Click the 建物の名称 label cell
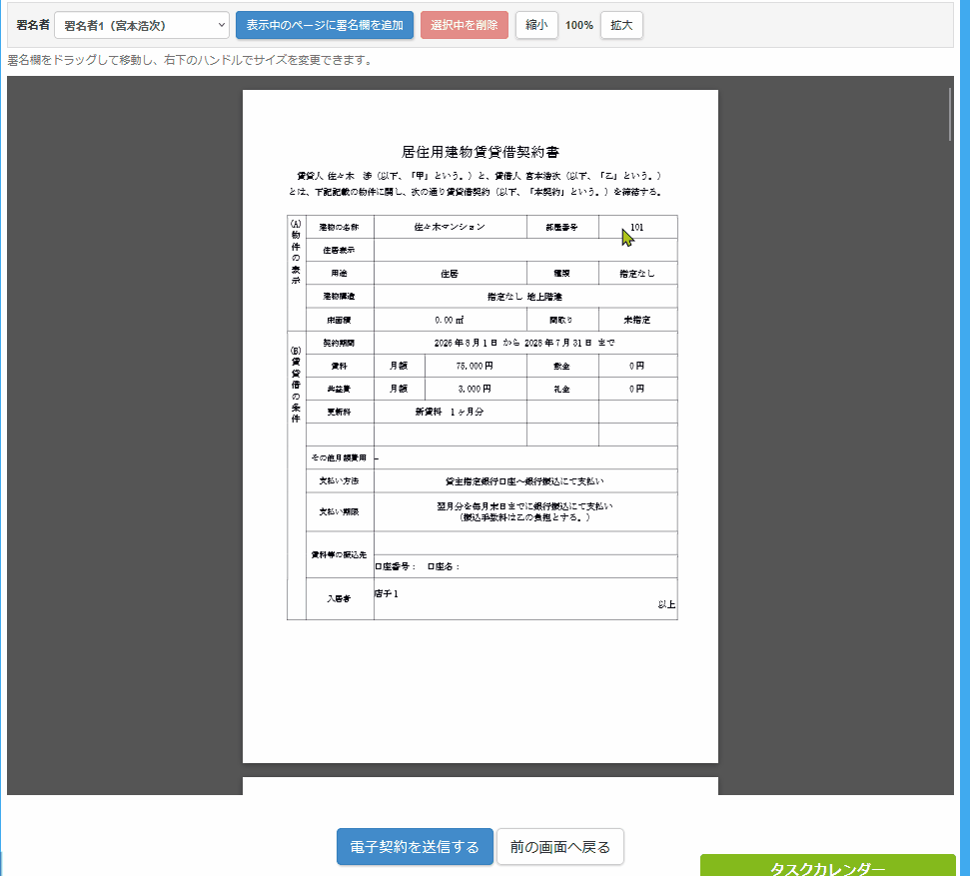970x876 pixels. point(339,227)
